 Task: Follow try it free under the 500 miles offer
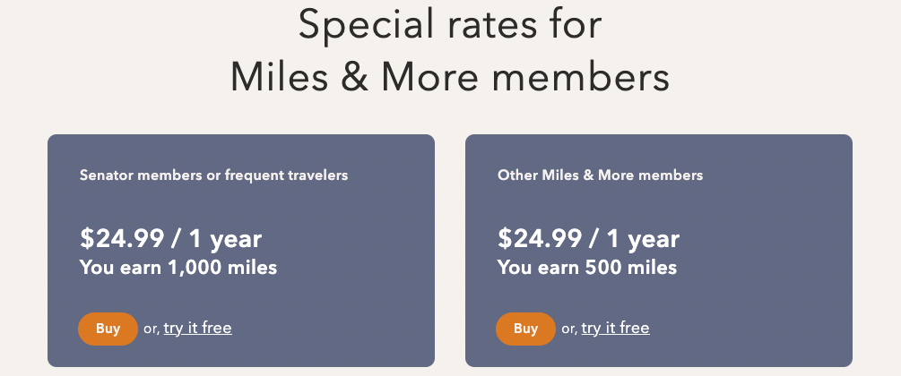[615, 328]
